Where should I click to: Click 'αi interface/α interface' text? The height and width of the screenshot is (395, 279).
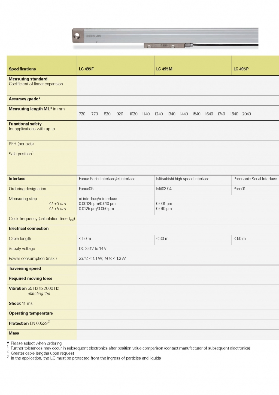[98, 199]
